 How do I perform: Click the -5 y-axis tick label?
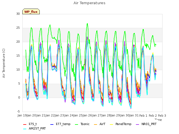pyautogui.click(x=18, y=111)
